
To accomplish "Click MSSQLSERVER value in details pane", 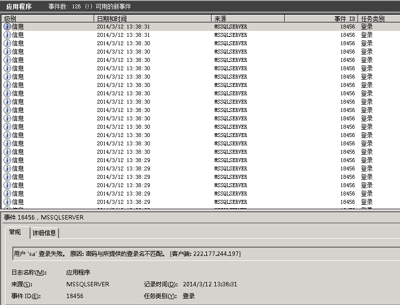I will click(x=87, y=284).
